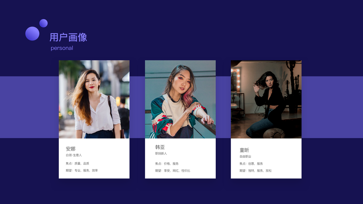Select the personal subtitle text
The image size is (363, 204).
click(62, 48)
